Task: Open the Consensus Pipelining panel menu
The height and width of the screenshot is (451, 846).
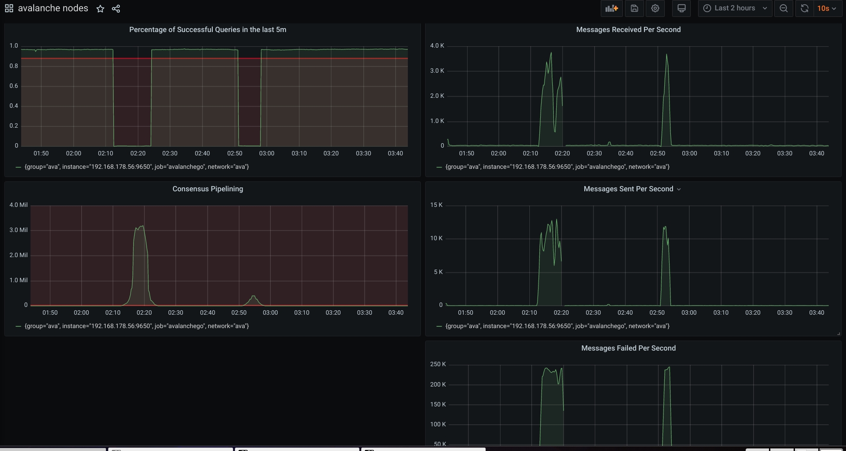Action: (208, 189)
